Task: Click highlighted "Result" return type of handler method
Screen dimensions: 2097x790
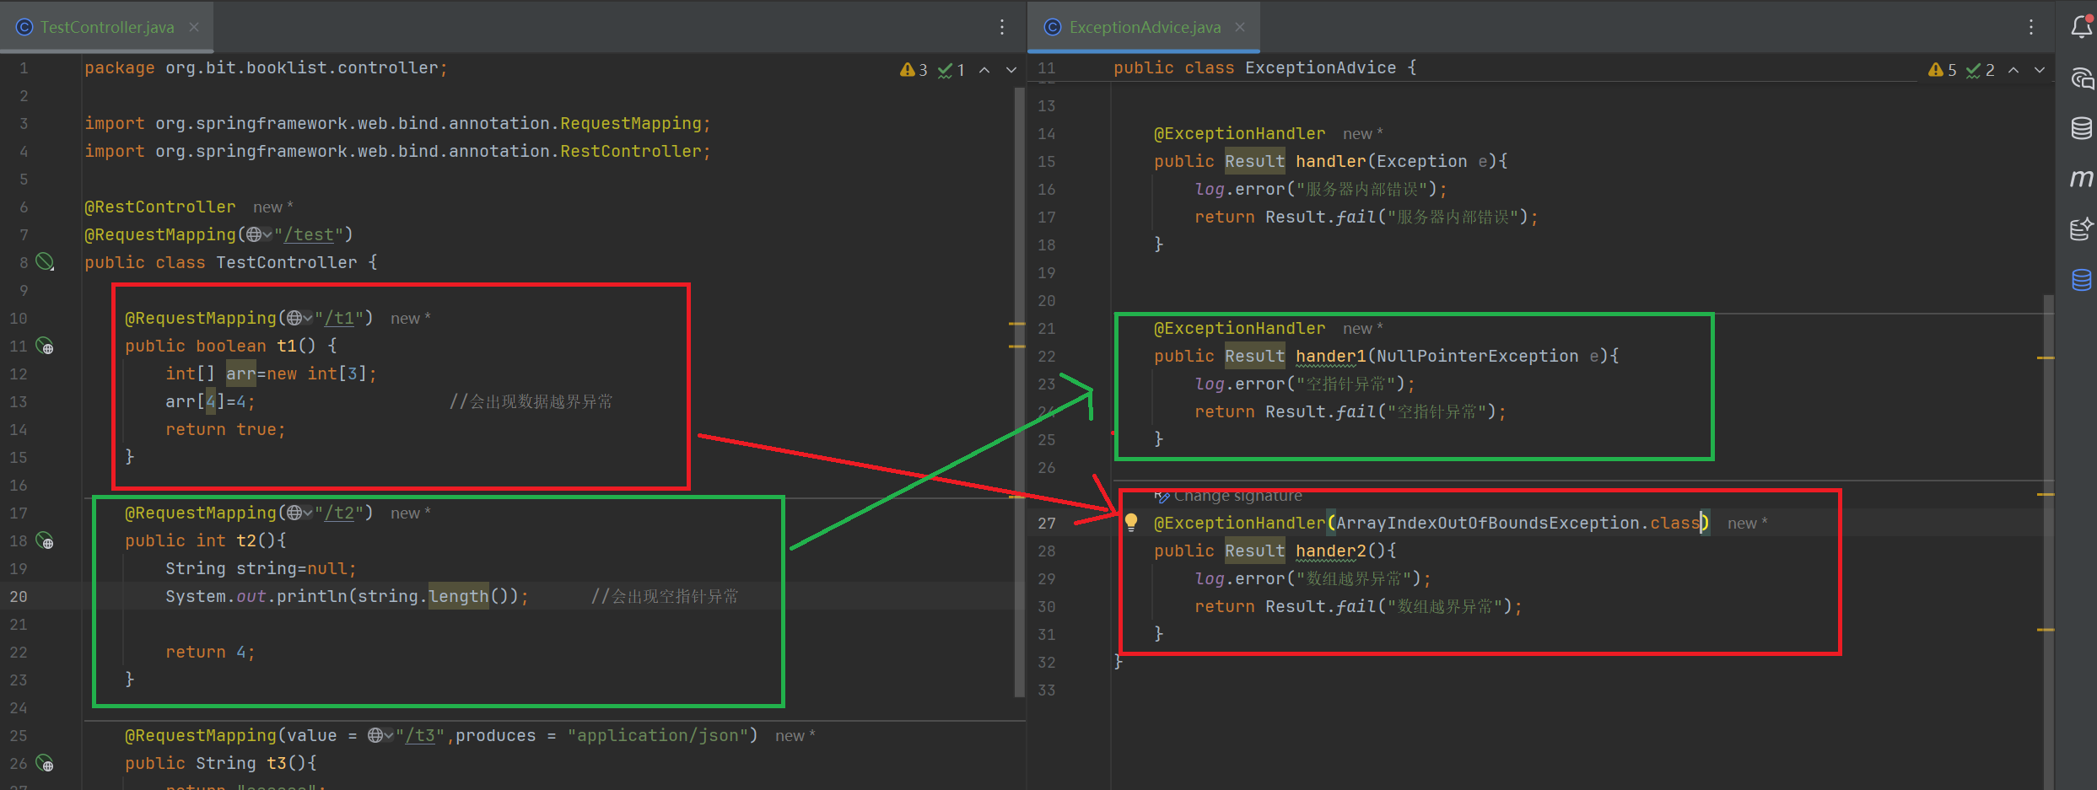Action: pyautogui.click(x=1254, y=161)
